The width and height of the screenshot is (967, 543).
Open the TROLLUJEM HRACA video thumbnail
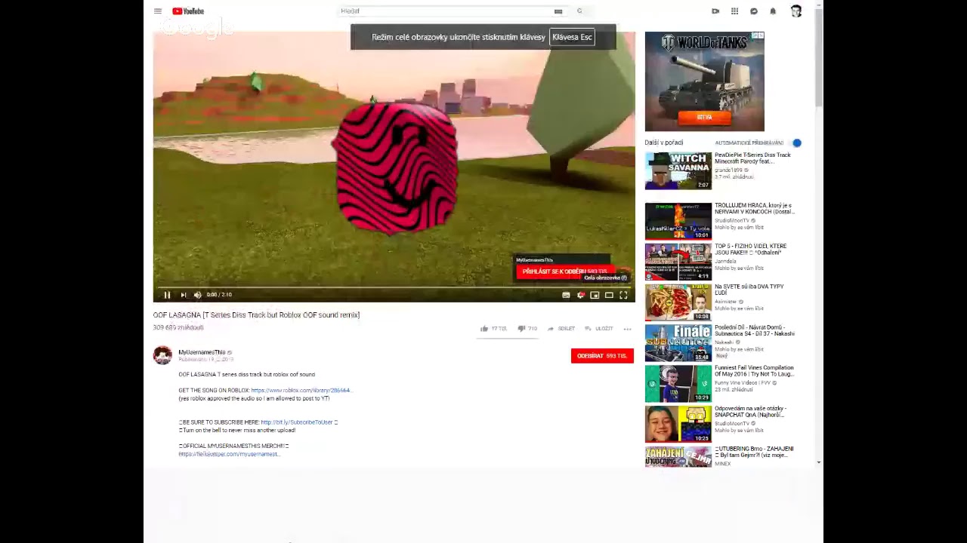click(678, 221)
